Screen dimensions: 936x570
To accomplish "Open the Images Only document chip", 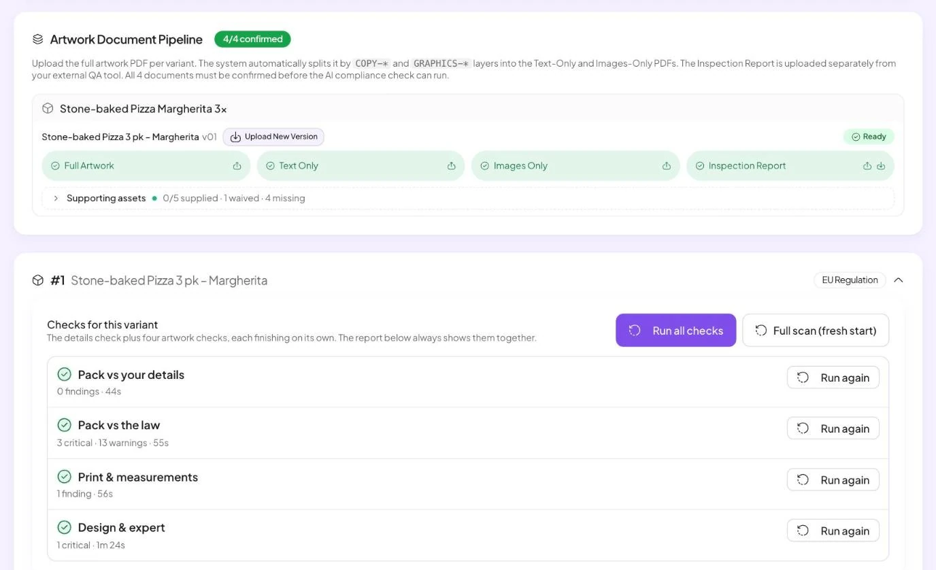I will click(575, 166).
